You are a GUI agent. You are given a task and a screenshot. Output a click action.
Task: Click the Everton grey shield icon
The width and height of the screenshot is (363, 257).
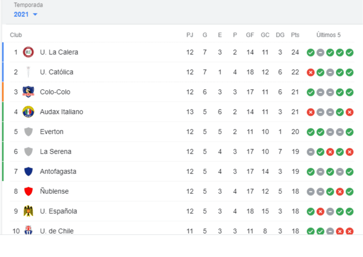click(28, 132)
